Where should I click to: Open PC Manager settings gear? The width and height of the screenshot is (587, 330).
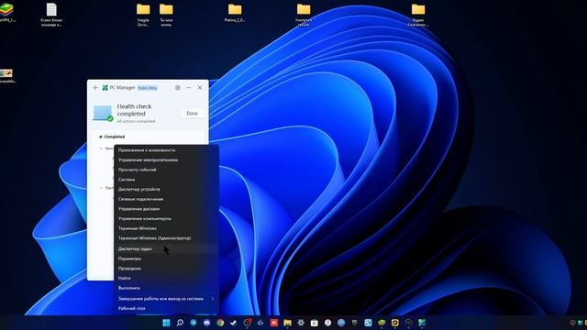coord(177,88)
